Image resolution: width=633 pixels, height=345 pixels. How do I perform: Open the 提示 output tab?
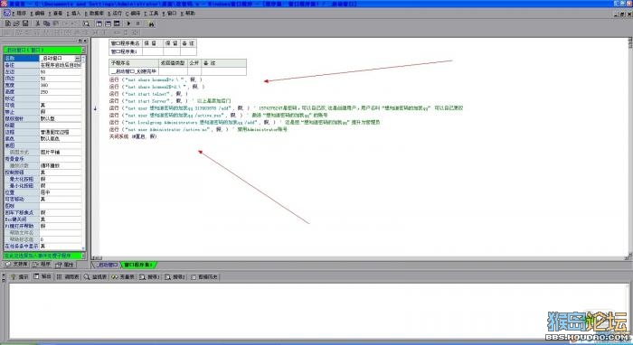pyautogui.click(x=19, y=277)
